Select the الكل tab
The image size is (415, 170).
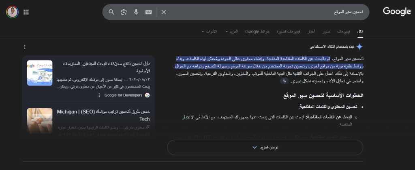pyautogui.click(x=360, y=31)
